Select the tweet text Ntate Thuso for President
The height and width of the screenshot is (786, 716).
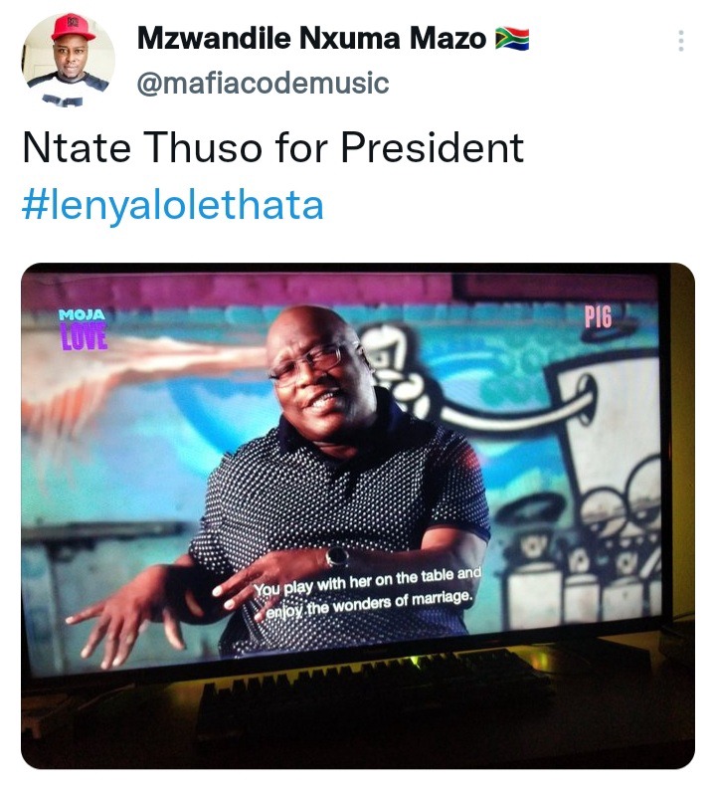point(273,148)
